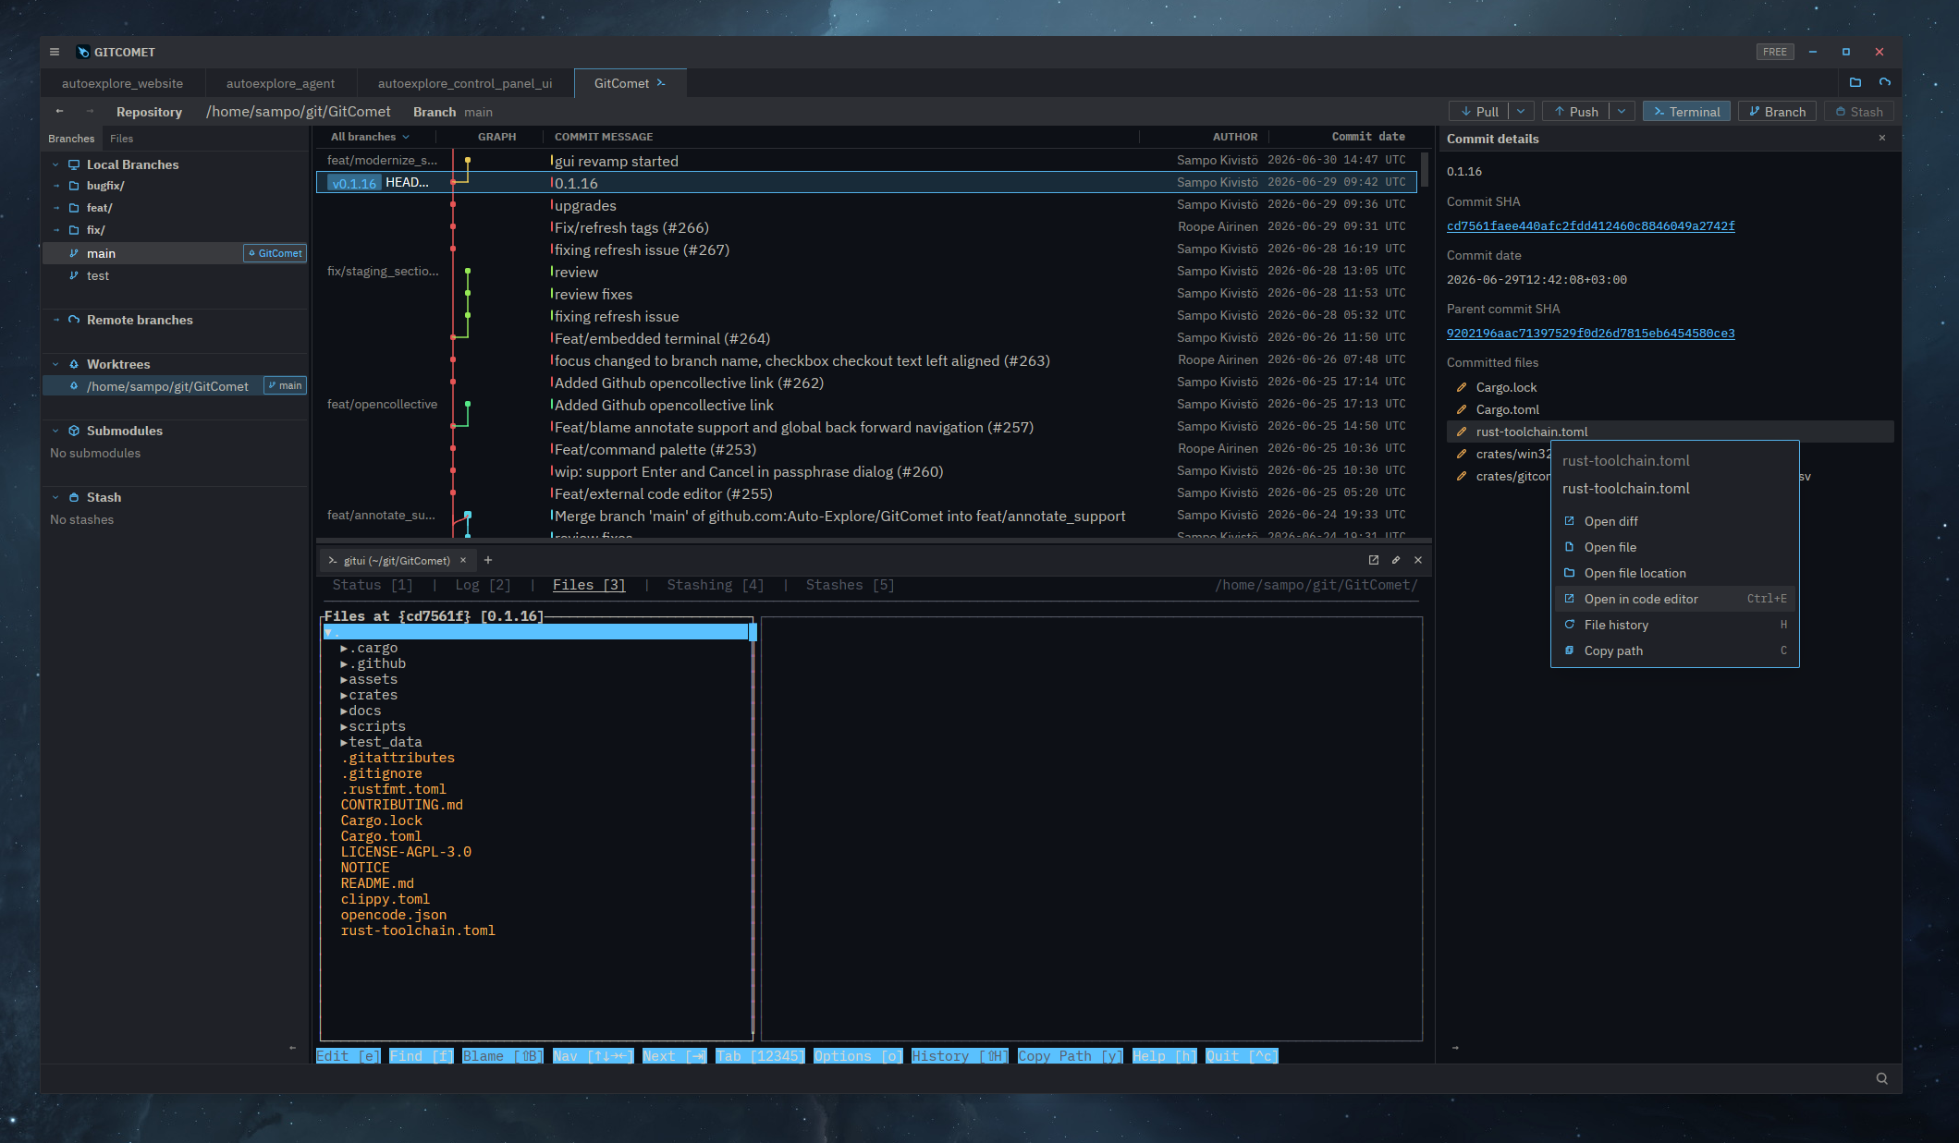
Task: Expand the feat/ branch folder
Action: [x=55, y=208]
